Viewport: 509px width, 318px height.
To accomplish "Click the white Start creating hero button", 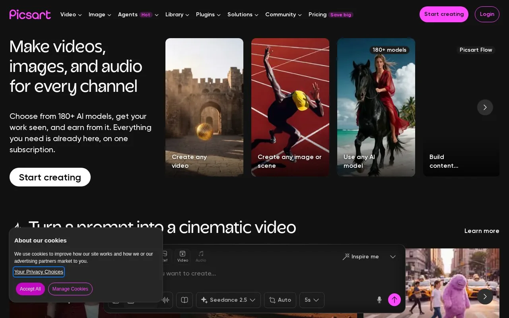I will [50, 177].
